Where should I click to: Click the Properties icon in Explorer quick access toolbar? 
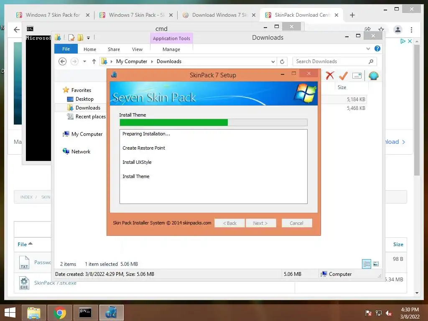click(71, 38)
